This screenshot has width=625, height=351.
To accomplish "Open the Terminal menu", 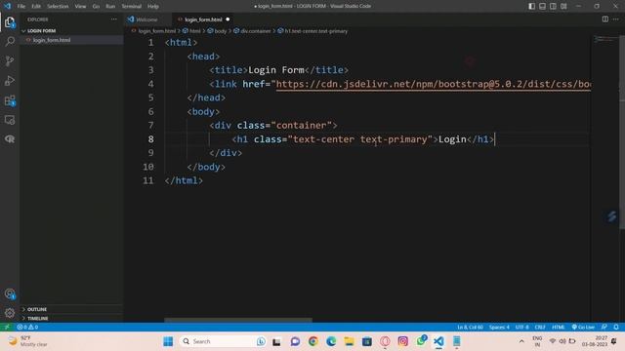I will tap(132, 7).
